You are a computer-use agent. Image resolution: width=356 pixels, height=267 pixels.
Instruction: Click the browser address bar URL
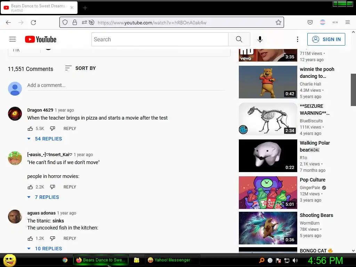pos(152,23)
